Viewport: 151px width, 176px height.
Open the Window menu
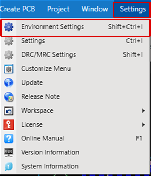tap(95, 9)
